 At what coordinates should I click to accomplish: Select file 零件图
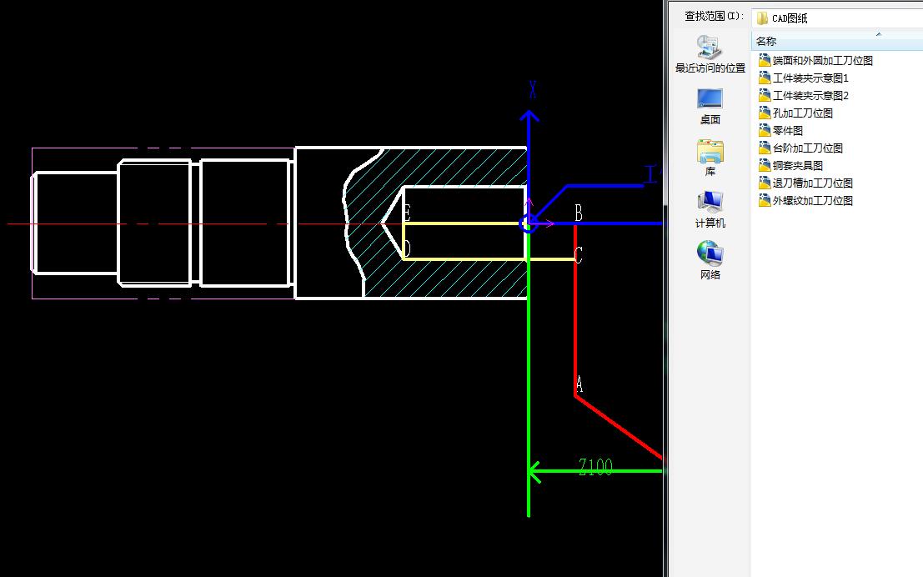point(780,130)
